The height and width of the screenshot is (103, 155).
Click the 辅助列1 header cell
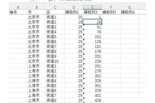(x=74, y=12)
